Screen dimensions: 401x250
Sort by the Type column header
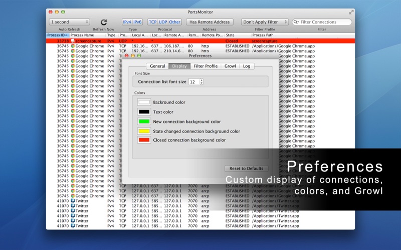coord(112,35)
